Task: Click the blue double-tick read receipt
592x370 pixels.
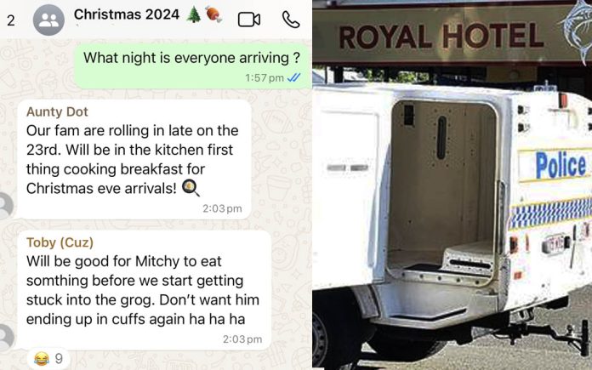Action: [x=293, y=77]
